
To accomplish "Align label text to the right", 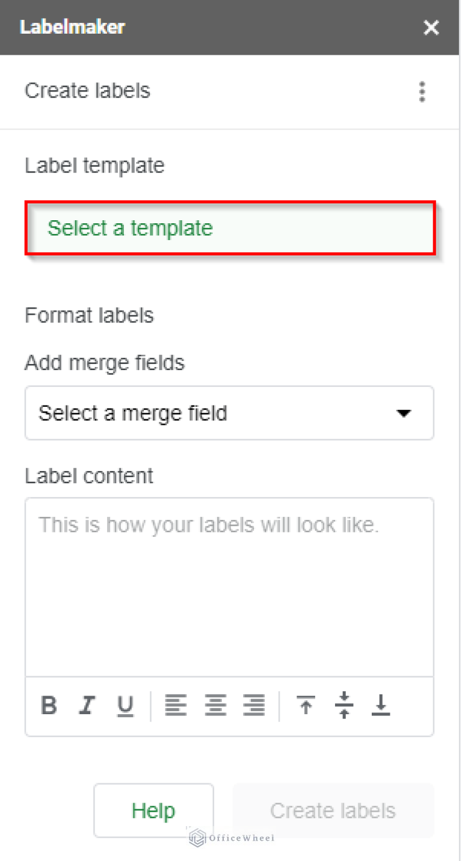I will point(254,705).
